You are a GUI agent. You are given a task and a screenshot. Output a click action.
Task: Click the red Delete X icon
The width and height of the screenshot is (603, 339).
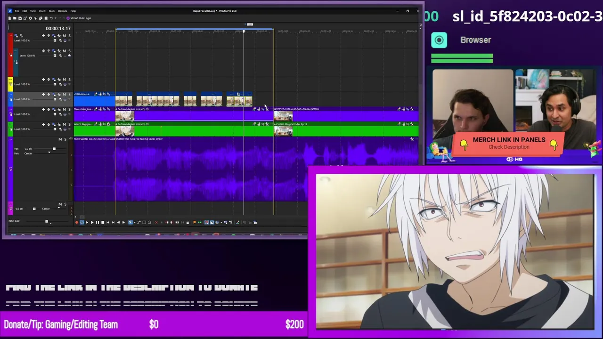click(x=156, y=222)
